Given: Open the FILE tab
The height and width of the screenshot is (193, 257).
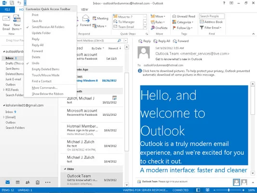Looking at the screenshot, I should [7, 10].
